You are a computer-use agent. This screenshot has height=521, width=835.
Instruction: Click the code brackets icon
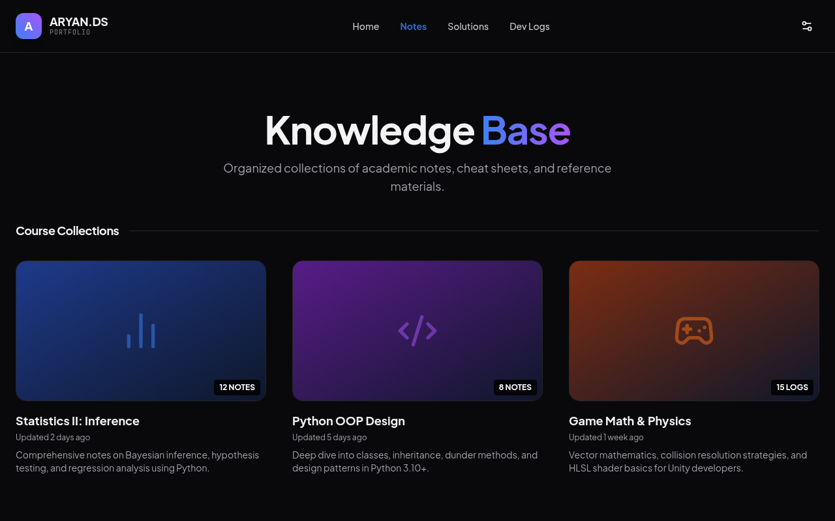click(417, 331)
